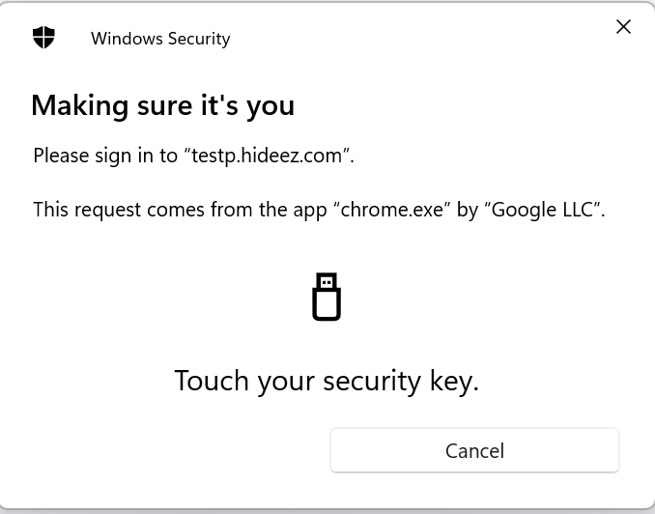655x514 pixels.
Task: Close the Windows Security dialog with X
Action: coord(623,27)
